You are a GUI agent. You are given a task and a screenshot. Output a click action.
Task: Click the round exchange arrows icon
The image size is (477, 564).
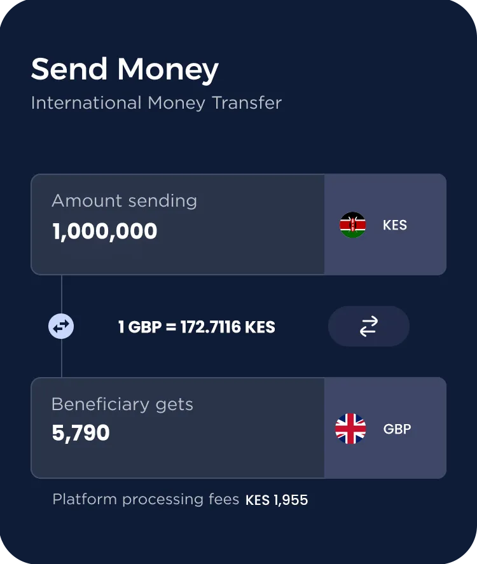tap(61, 326)
